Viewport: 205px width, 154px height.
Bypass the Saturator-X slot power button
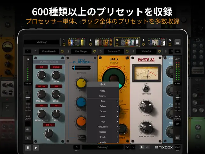[x=127, y=51]
